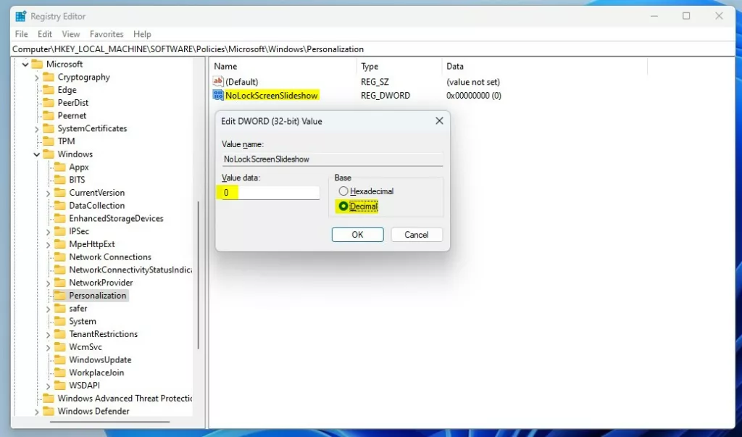
Task: Click the Value name field
Action: click(332, 159)
